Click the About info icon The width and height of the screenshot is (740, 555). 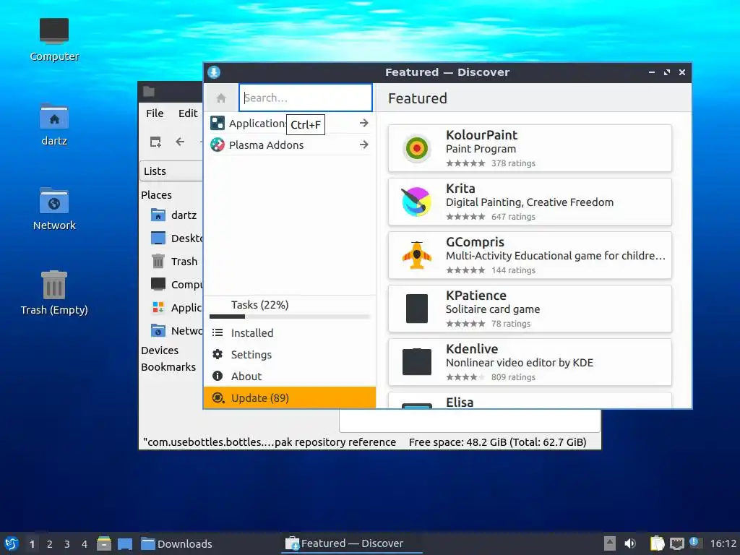(217, 376)
